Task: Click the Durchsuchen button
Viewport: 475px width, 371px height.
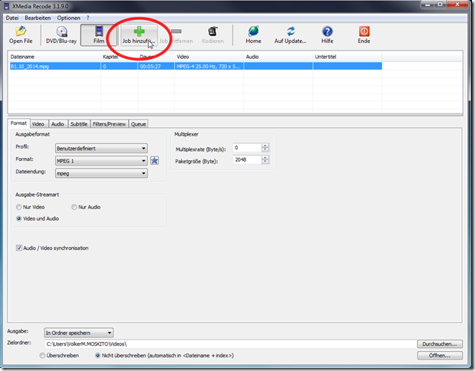Action: pyautogui.click(x=440, y=344)
